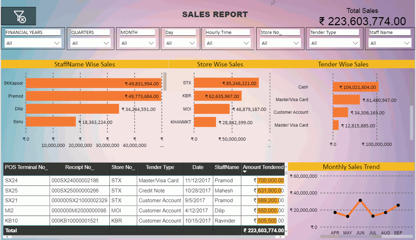Expand the Store No_ dropdown
Screen dimensions: 416x240
tap(280, 43)
